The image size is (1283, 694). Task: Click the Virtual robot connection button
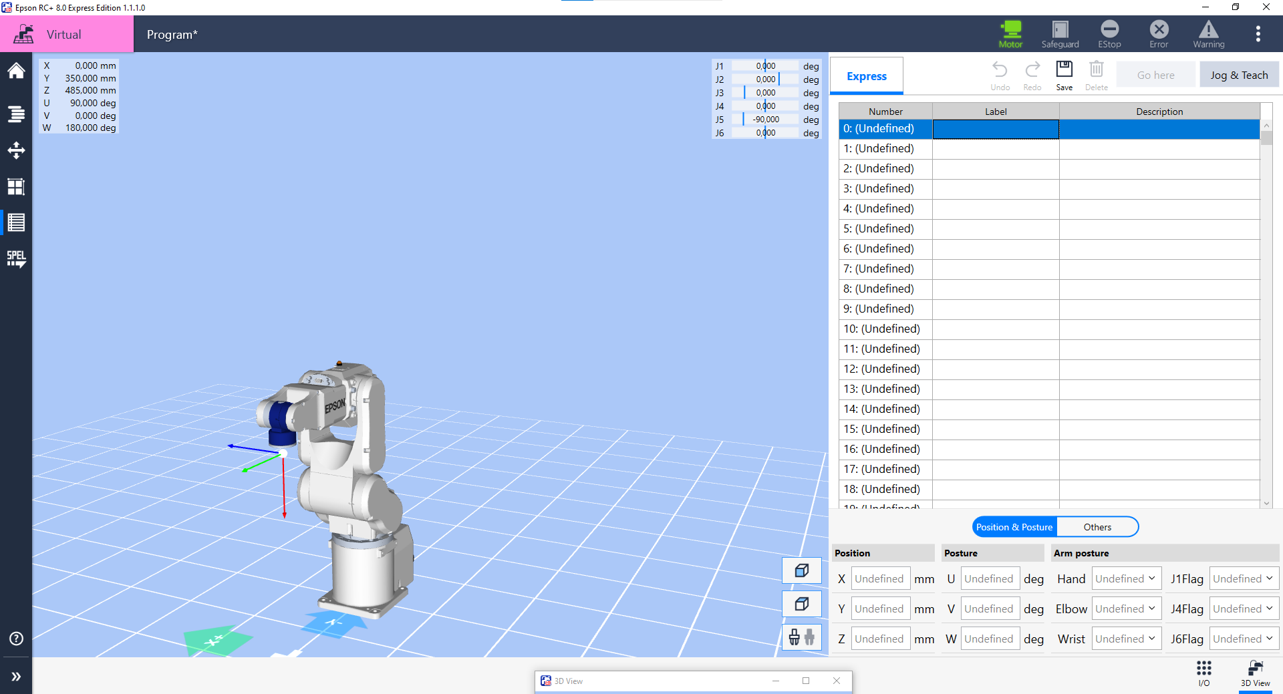point(67,34)
